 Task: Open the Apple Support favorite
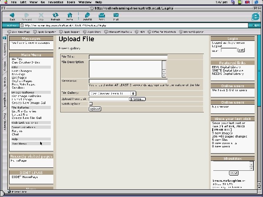click(70, 32)
